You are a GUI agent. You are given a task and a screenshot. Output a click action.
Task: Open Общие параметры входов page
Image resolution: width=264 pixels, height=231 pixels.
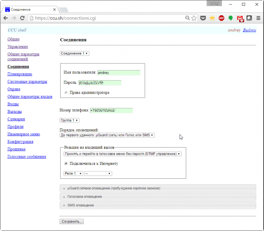click(30, 97)
